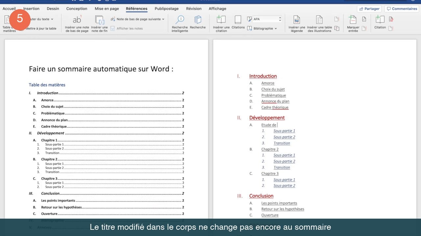421x236 pixels.
Task: Click update table of authorities icon
Action: coord(391,29)
